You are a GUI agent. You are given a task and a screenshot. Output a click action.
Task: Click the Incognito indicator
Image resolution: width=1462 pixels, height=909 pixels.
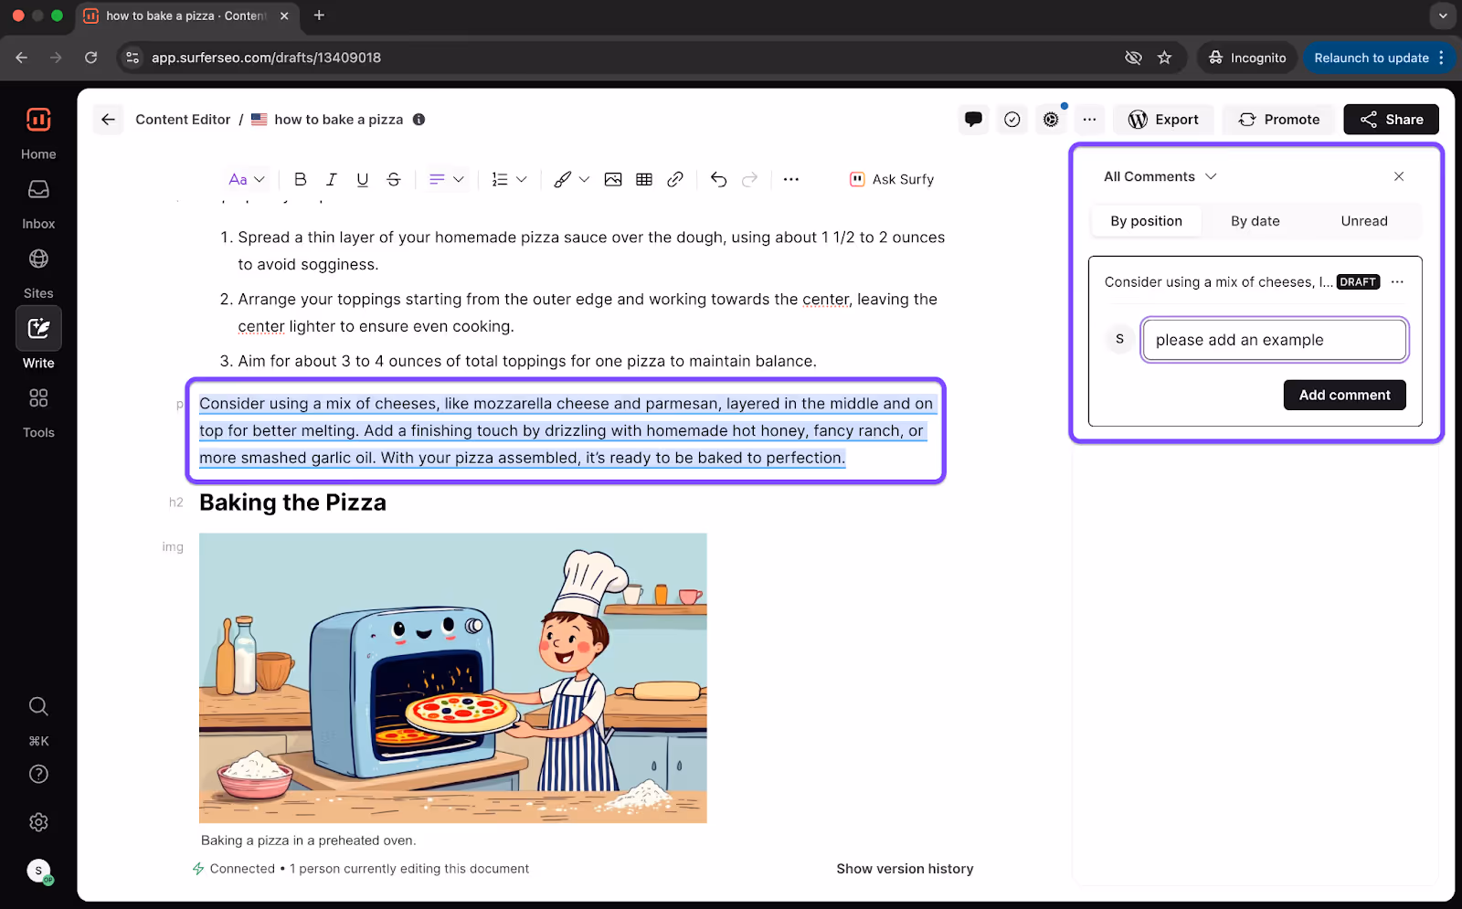point(1247,58)
